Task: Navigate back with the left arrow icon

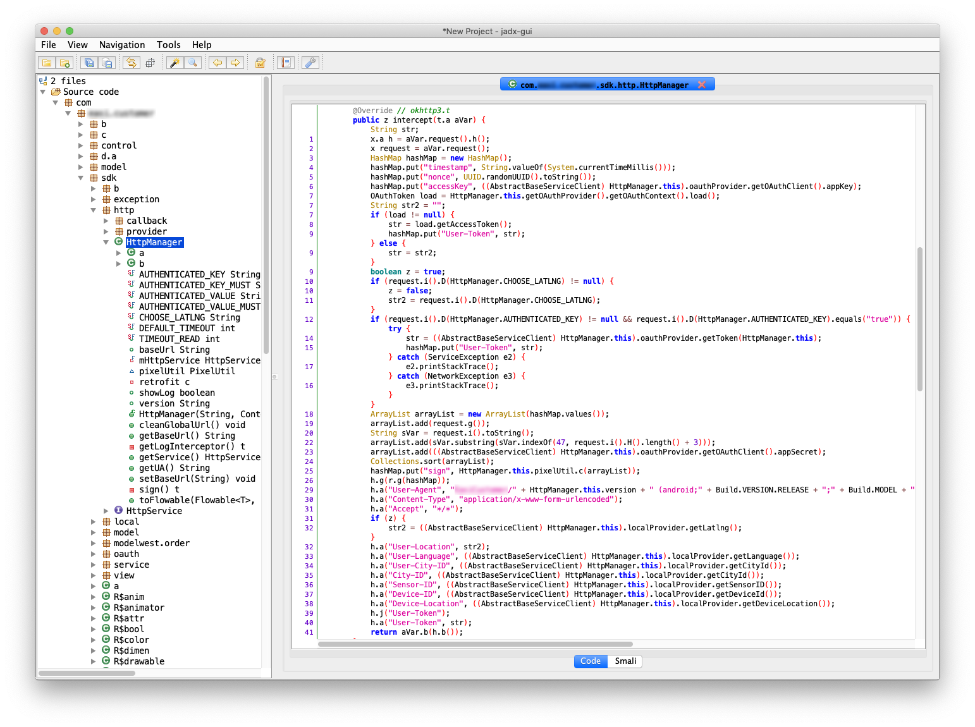Action: pyautogui.click(x=218, y=63)
